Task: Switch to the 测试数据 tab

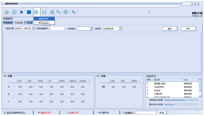Action: (x=8, y=23)
